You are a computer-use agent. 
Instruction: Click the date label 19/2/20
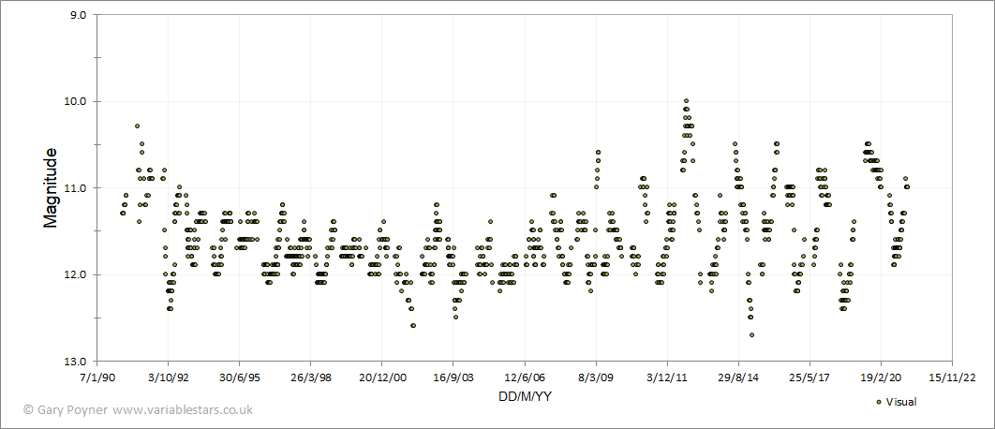881,377
